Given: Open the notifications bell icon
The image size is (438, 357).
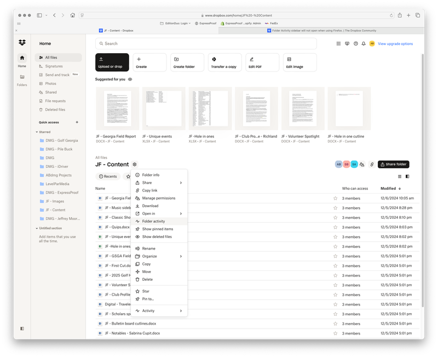Looking at the screenshot, I should coord(364,44).
